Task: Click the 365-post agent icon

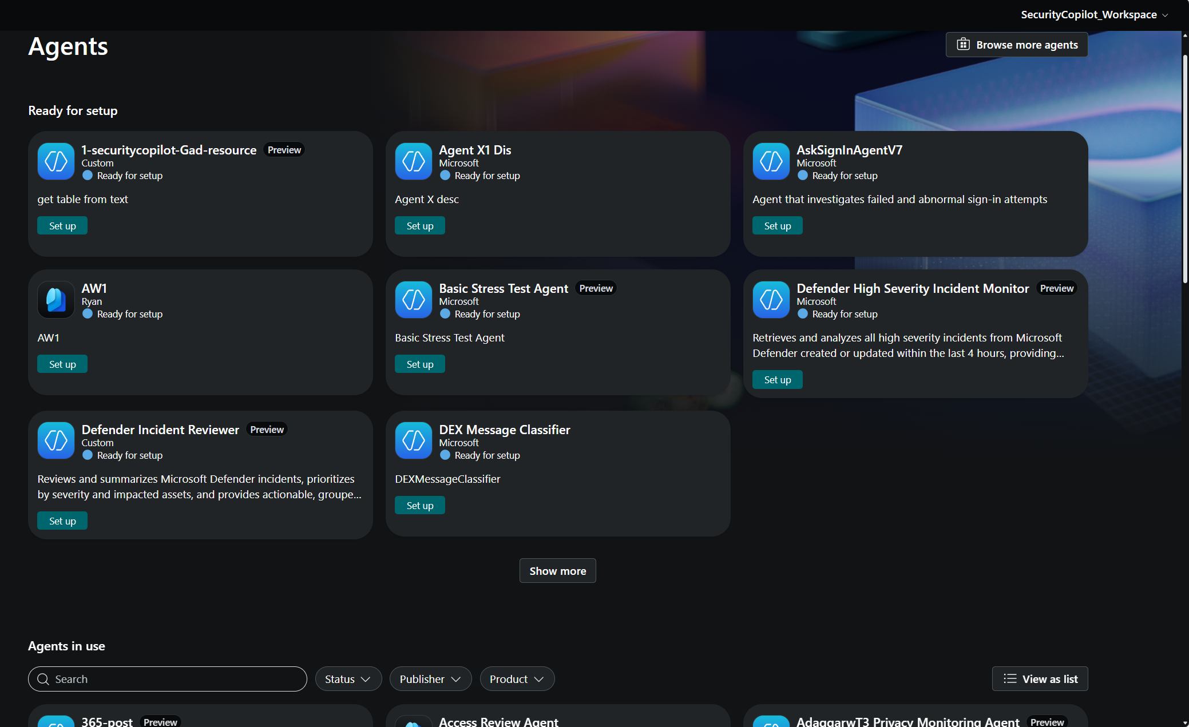Action: [56, 721]
